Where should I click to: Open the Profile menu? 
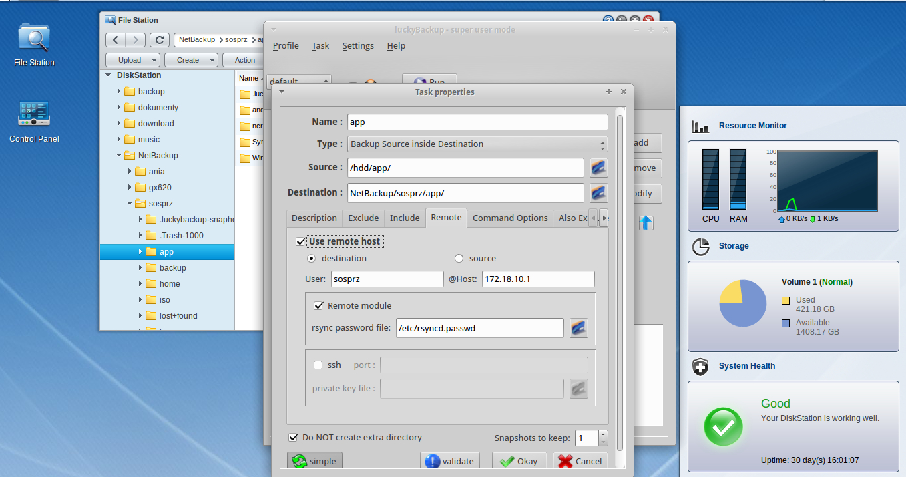click(x=286, y=46)
